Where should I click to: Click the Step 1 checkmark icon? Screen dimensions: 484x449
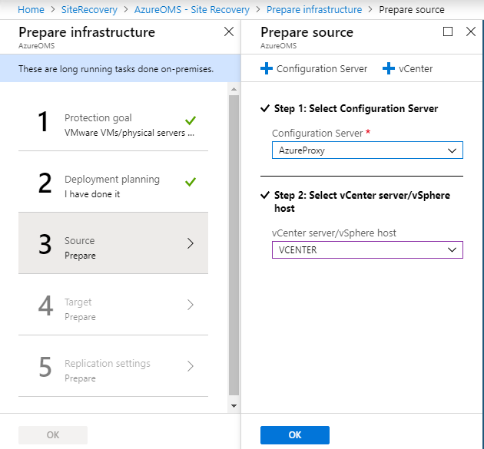click(265, 108)
